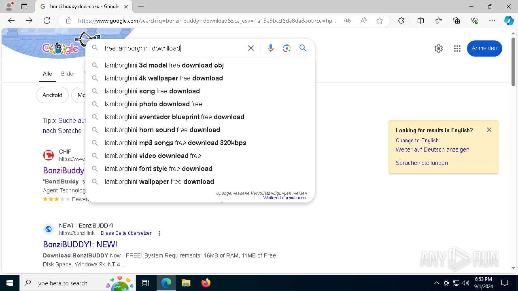Open the tab actions menu icon

pyautogui.click(x=24, y=6)
